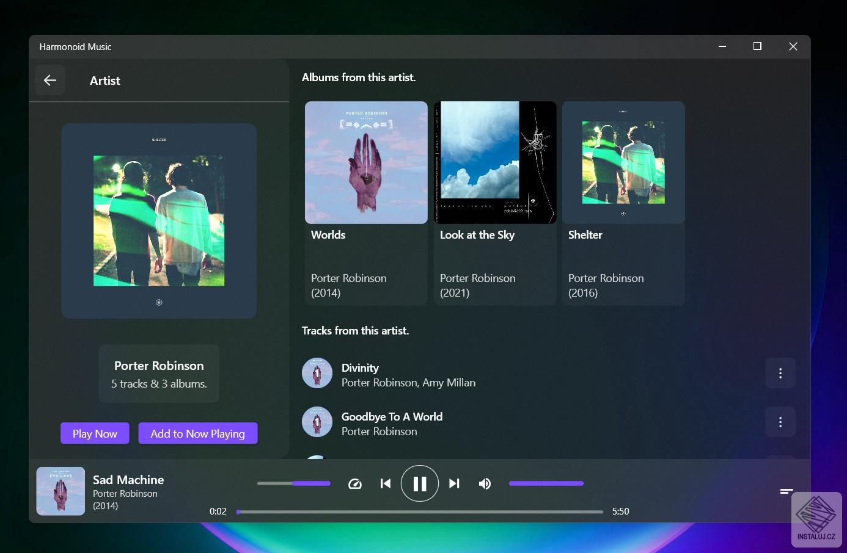Viewport: 847px width, 553px height.
Task: Click Goodbye To A World artwork icon
Action: pyautogui.click(x=317, y=422)
